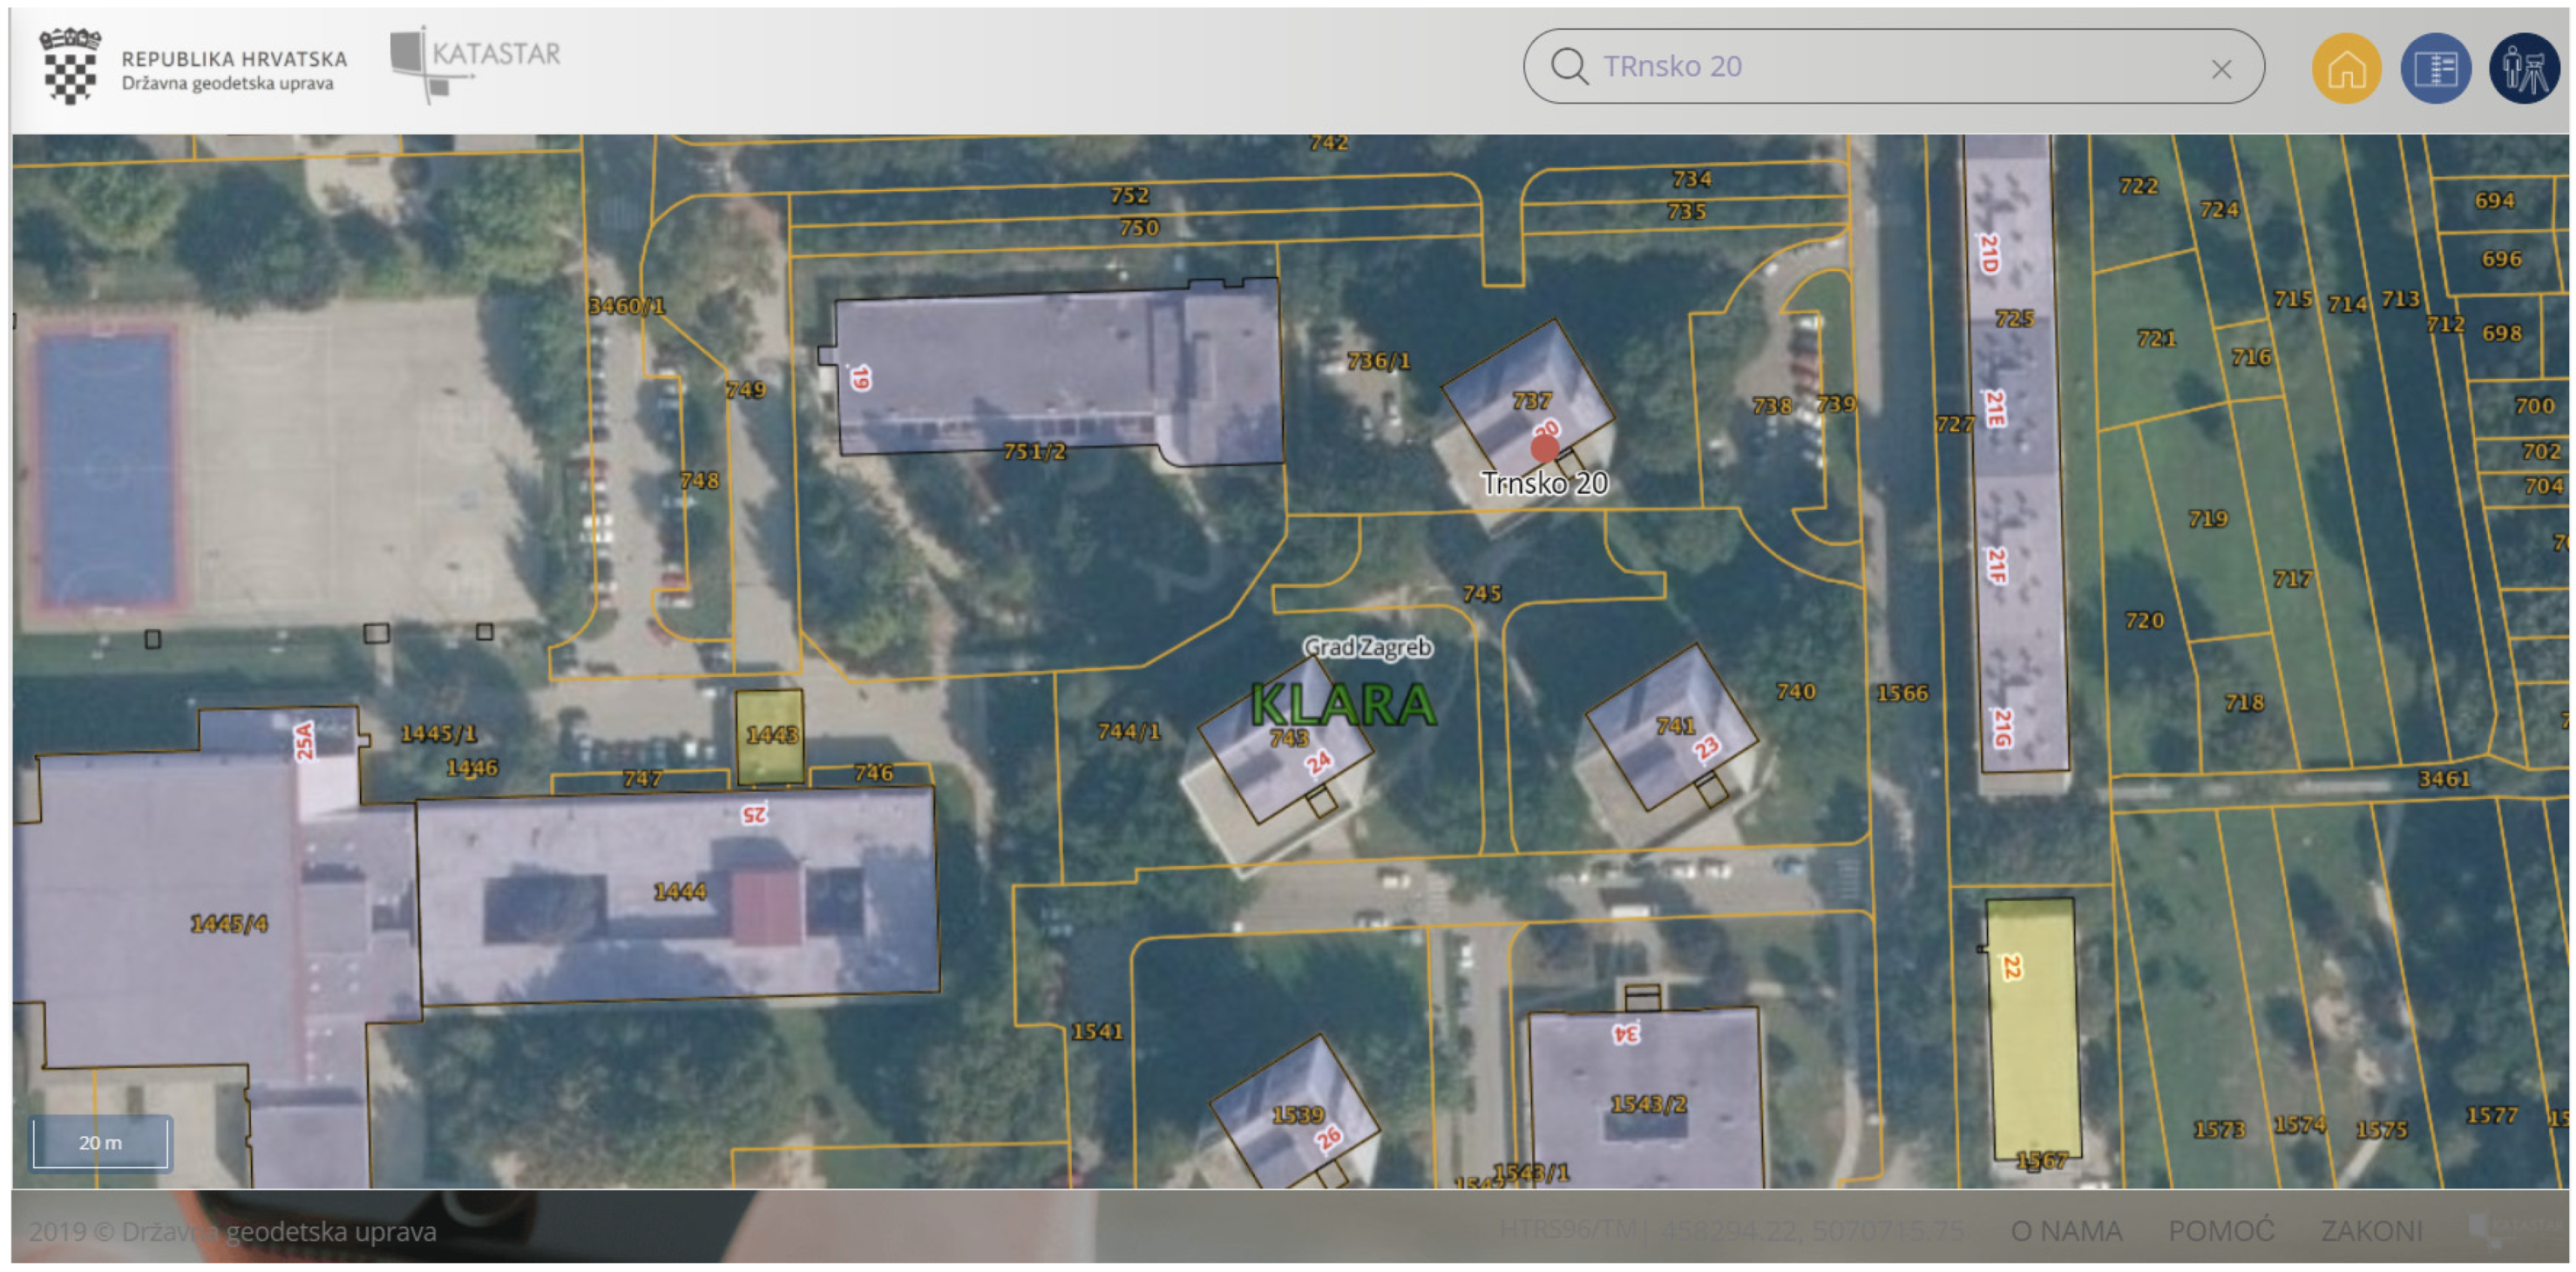Click the Croatian coat of arms logo
2576x1272 pixels.
(x=70, y=66)
